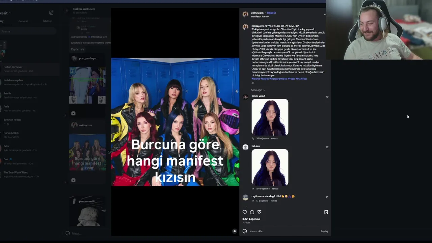432x243 pixels.
Task: Like pmm_yusuf's comment
Action: point(327,97)
